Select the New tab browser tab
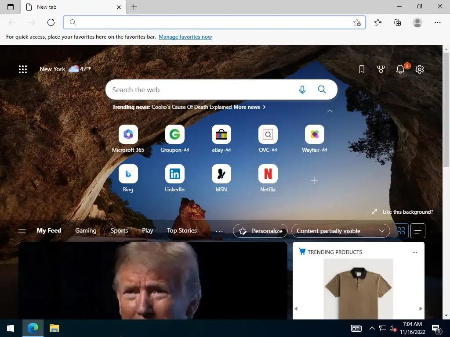This screenshot has height=337, width=450. point(73,7)
